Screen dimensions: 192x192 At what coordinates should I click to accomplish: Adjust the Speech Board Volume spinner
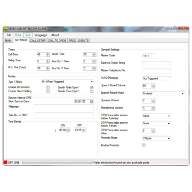pos(153,86)
